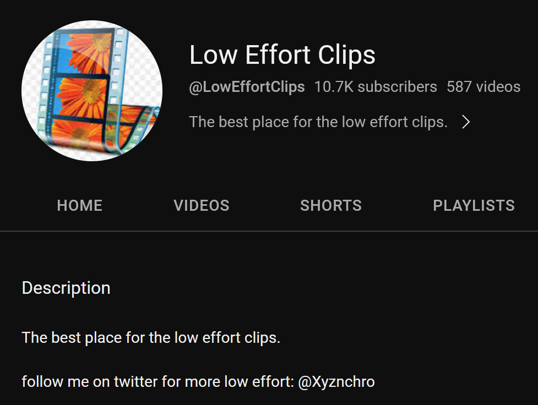Image resolution: width=538 pixels, height=405 pixels.
Task: Expand channel info with the chevron arrow
Action: (466, 122)
